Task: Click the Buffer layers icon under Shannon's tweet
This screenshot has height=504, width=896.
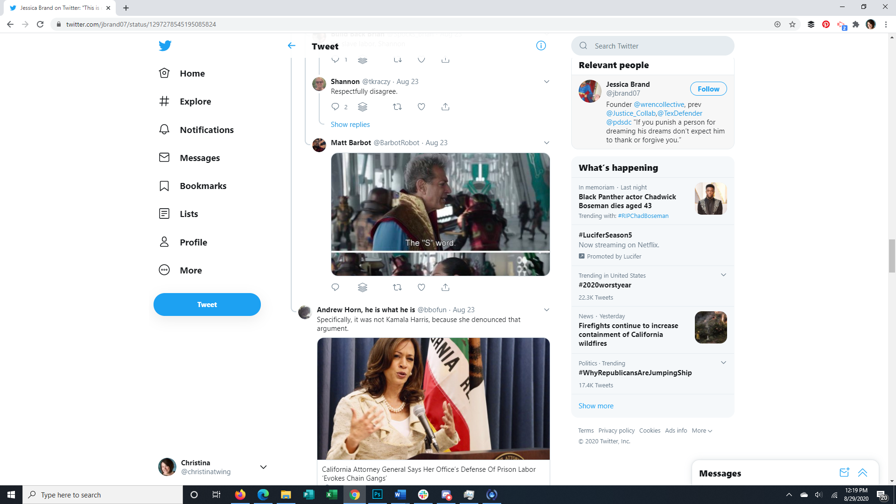Action: coord(363,107)
